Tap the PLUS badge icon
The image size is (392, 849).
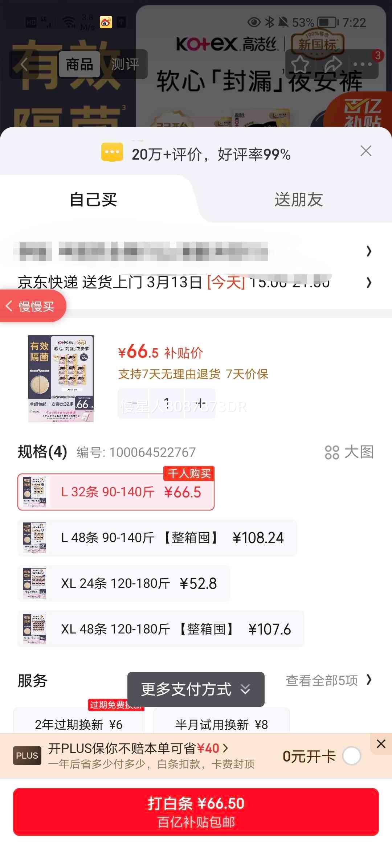click(27, 755)
